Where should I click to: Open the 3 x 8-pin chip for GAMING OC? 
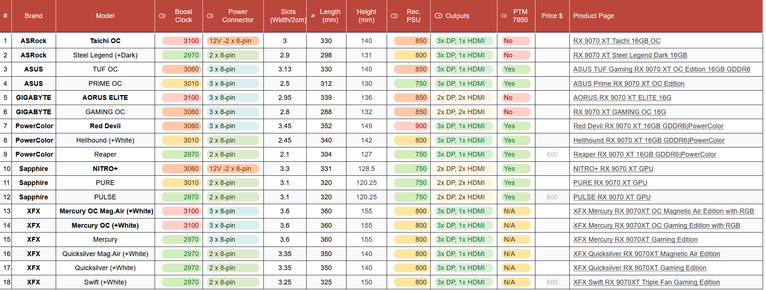coord(233,112)
